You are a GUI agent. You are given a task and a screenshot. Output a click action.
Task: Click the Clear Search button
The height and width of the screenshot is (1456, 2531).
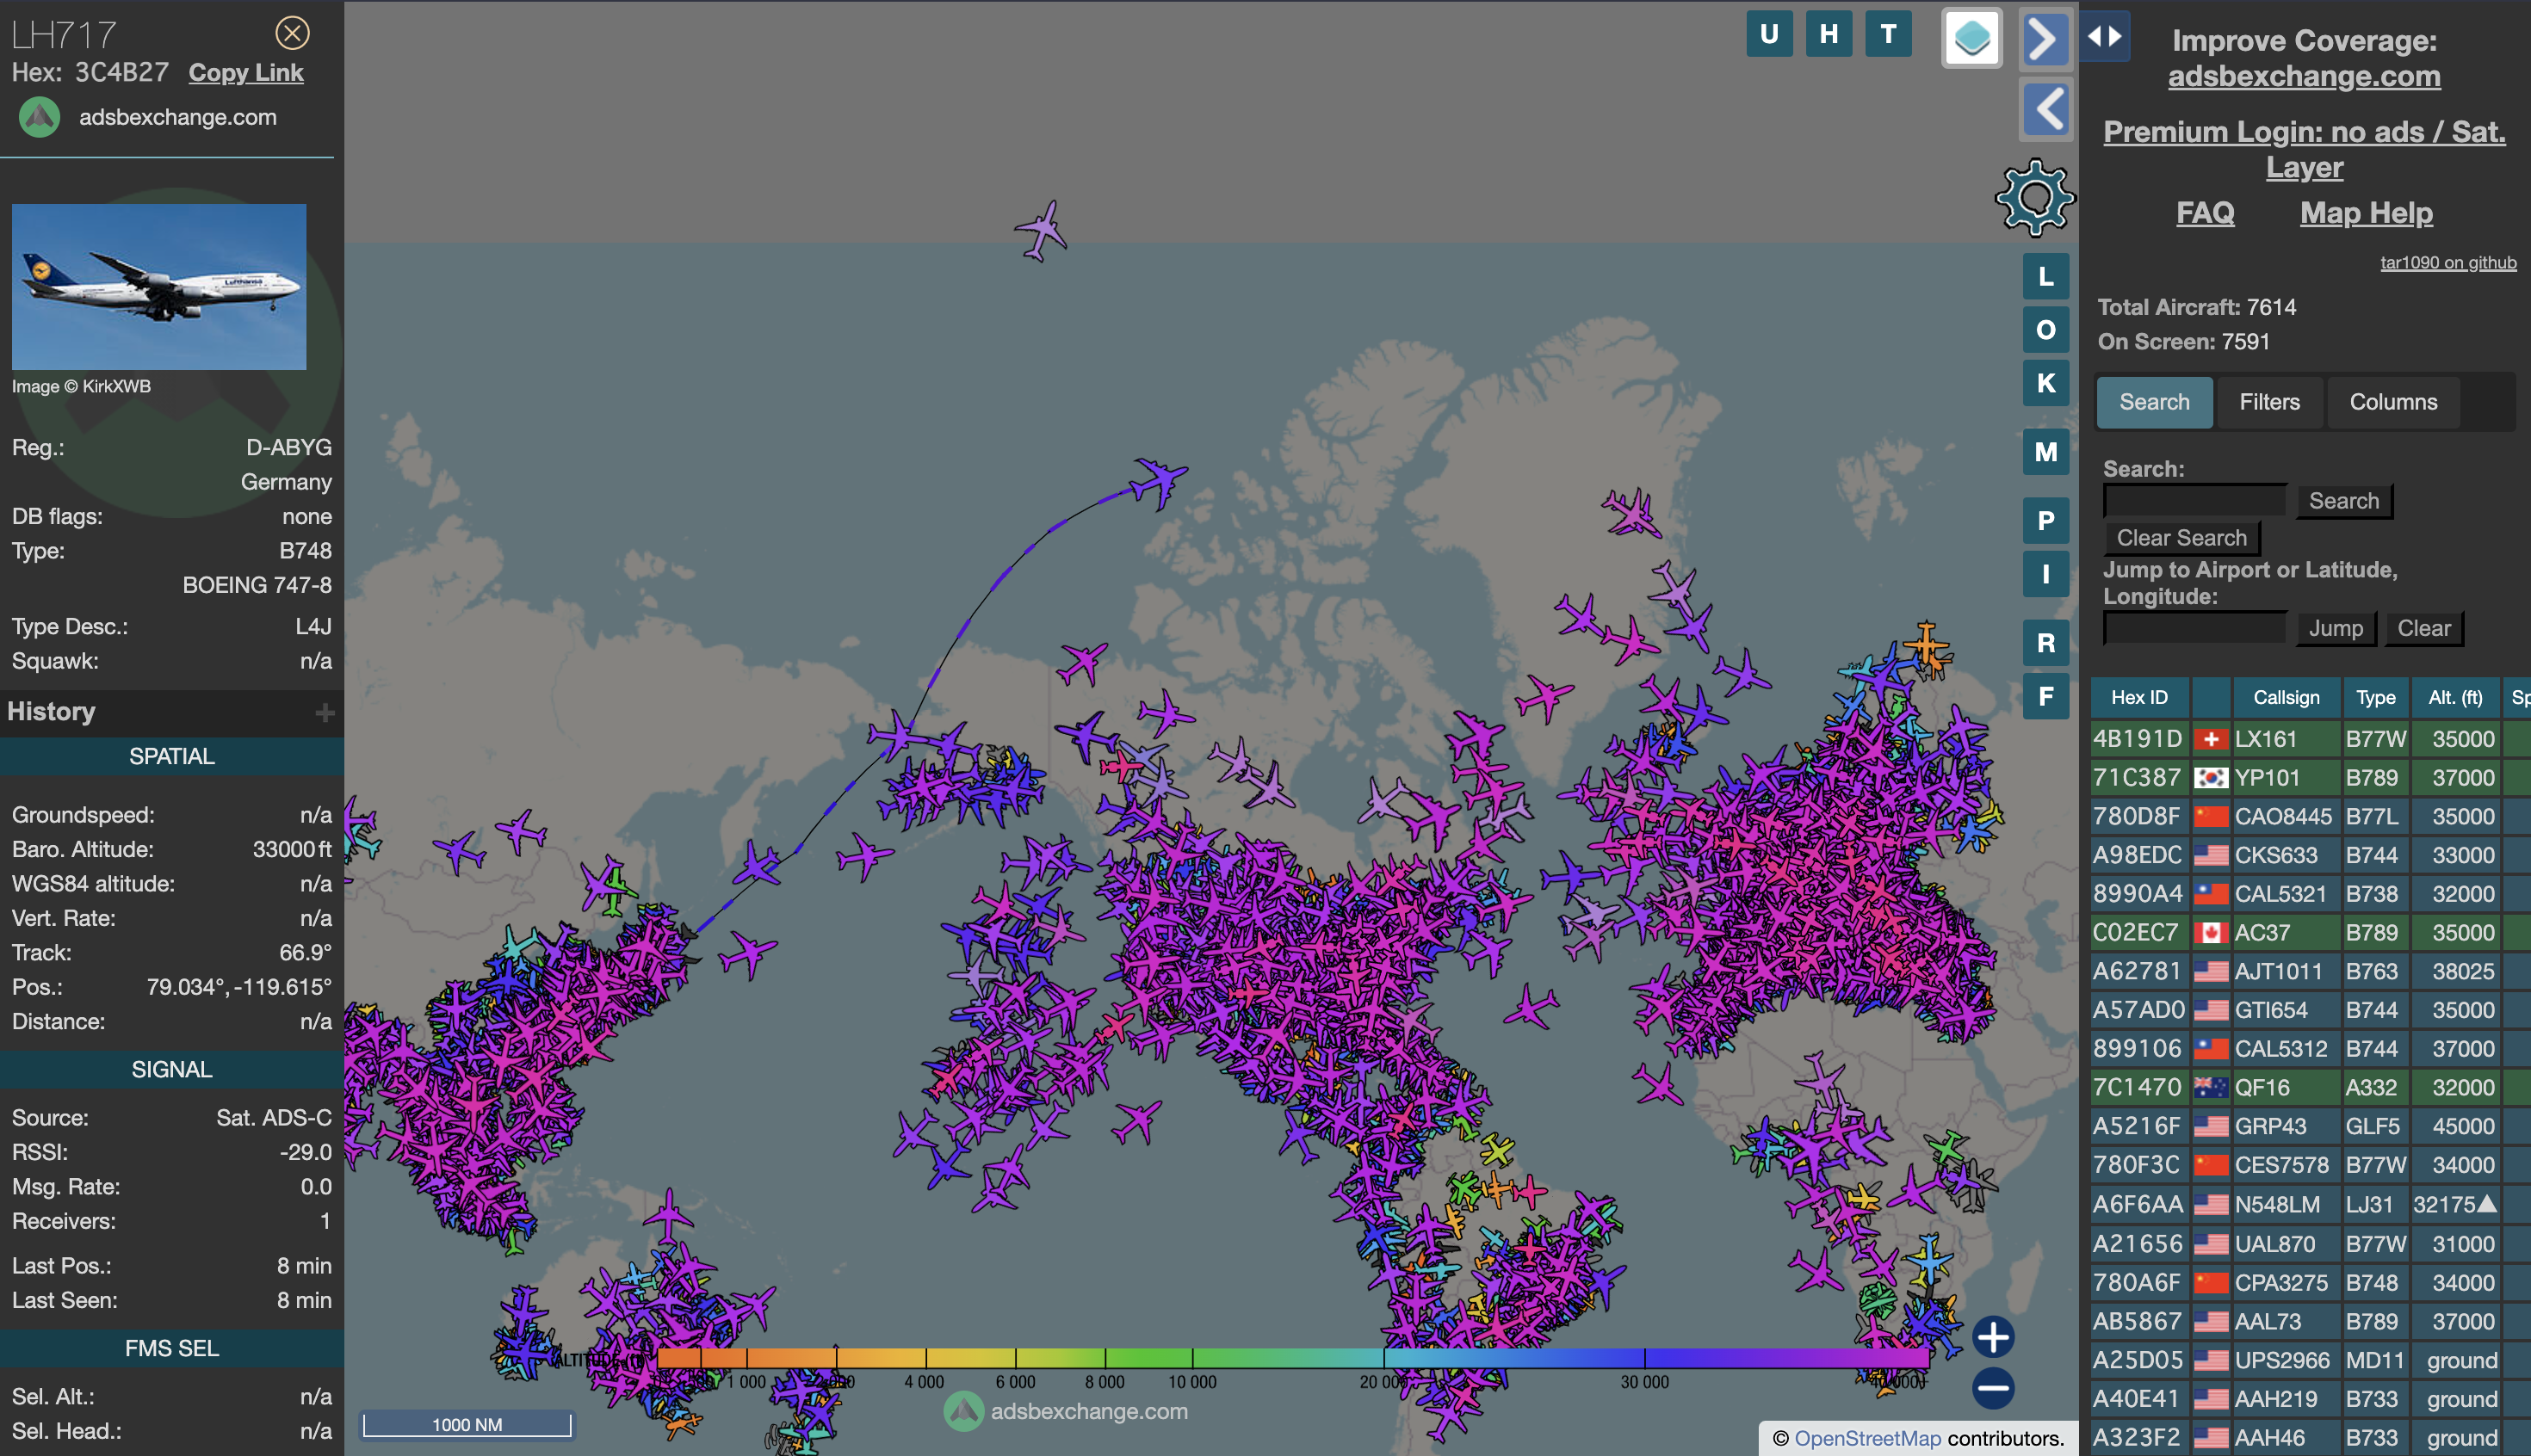pyautogui.click(x=2181, y=538)
